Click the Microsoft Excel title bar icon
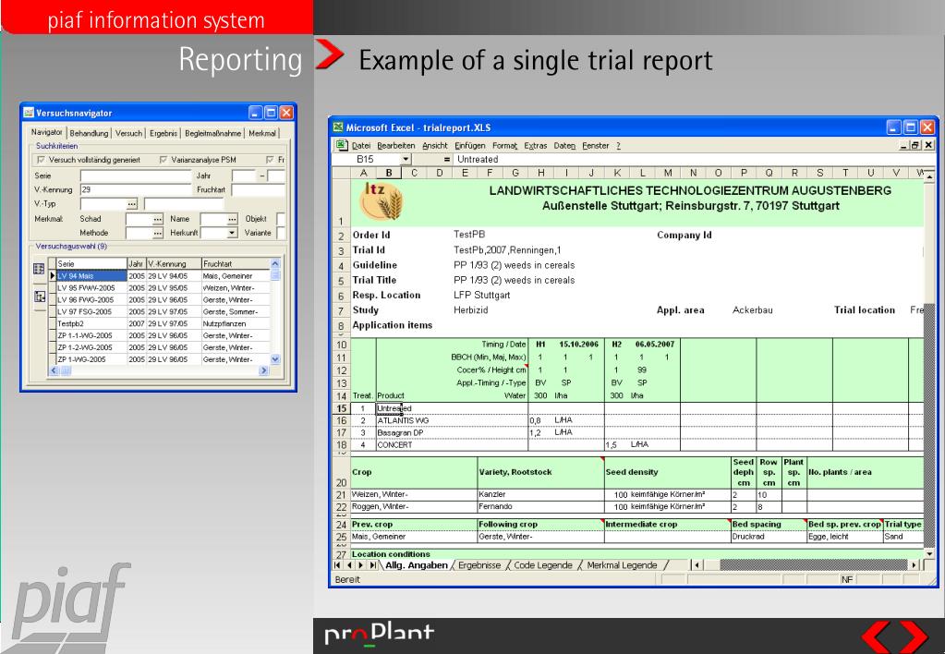 (338, 127)
